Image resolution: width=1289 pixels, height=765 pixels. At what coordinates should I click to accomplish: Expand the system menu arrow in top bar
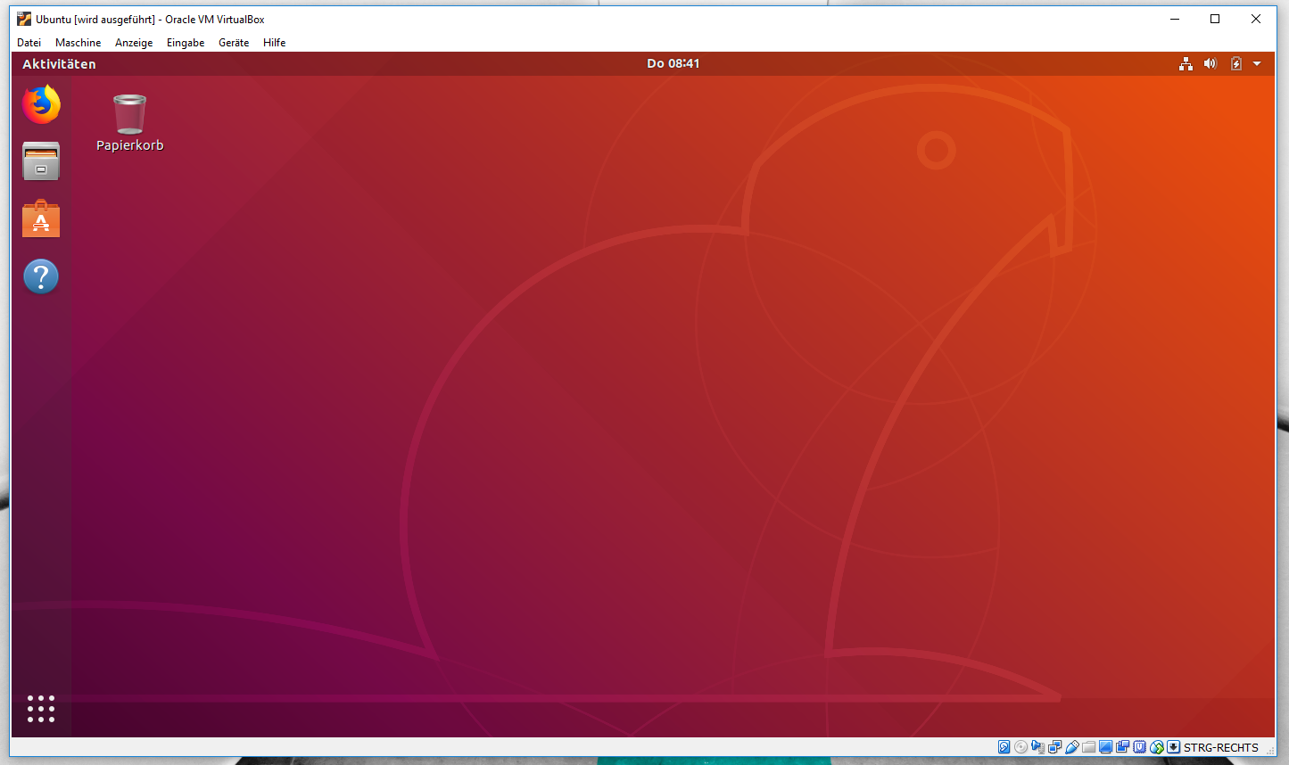pyautogui.click(x=1257, y=63)
